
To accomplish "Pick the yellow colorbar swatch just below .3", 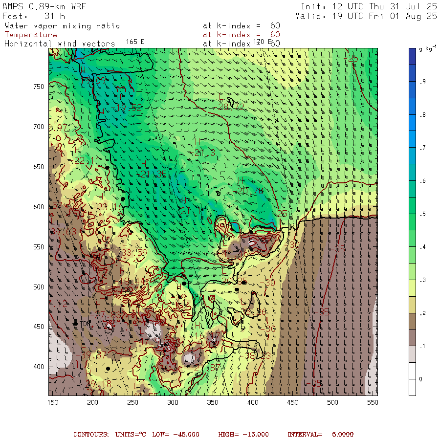I will 412,288.
